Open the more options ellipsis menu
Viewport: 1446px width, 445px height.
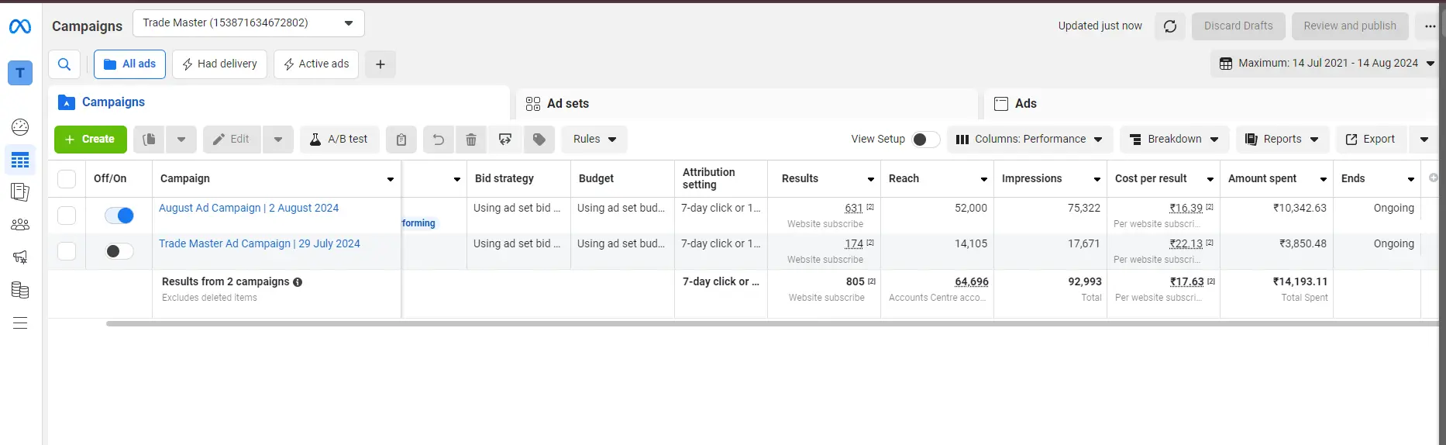[1430, 26]
